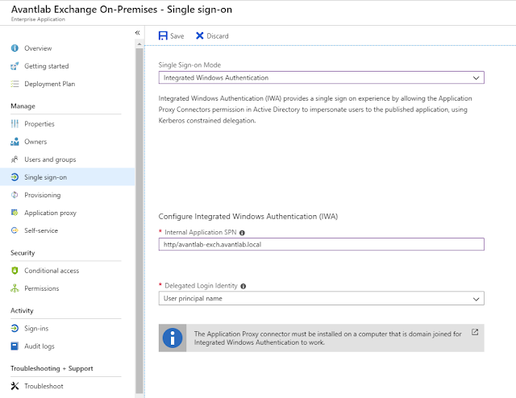Open the Provisioning page
Viewport: 516px width, 398px height.
[x=67, y=195]
